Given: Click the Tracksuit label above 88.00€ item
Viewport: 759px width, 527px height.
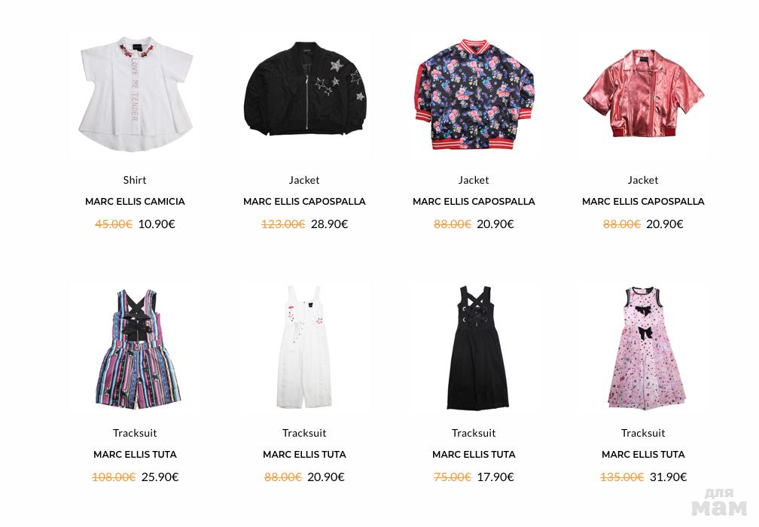Looking at the screenshot, I should (304, 433).
